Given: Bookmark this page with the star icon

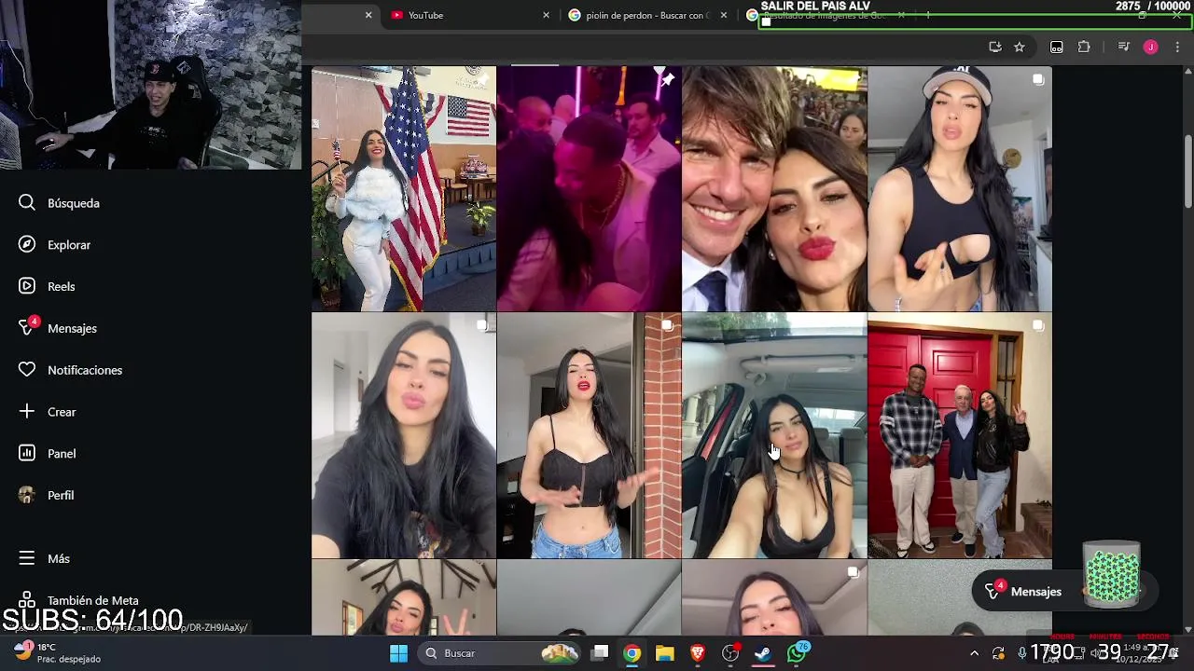Looking at the screenshot, I should click(1020, 47).
